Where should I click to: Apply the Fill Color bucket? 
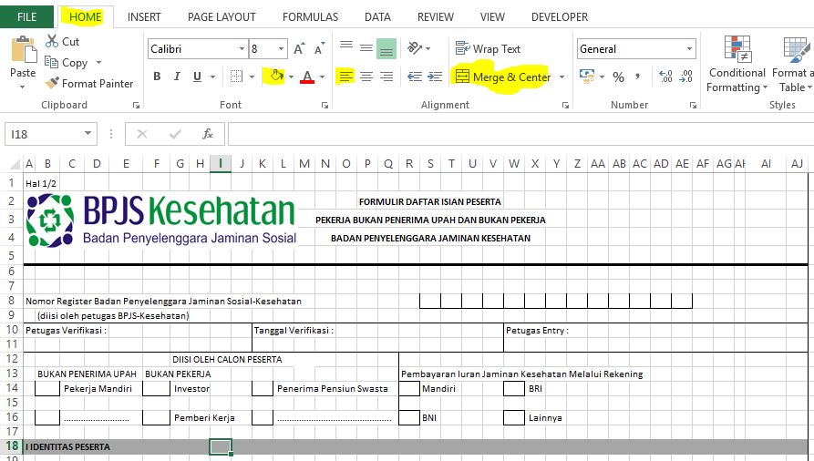[276, 77]
